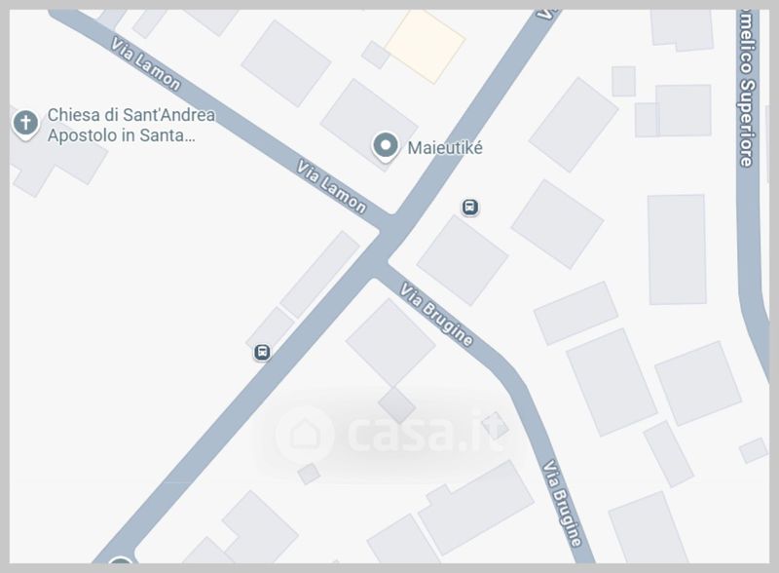
Task: Click the casa.it house logo watermark
Action: pyautogui.click(x=306, y=435)
